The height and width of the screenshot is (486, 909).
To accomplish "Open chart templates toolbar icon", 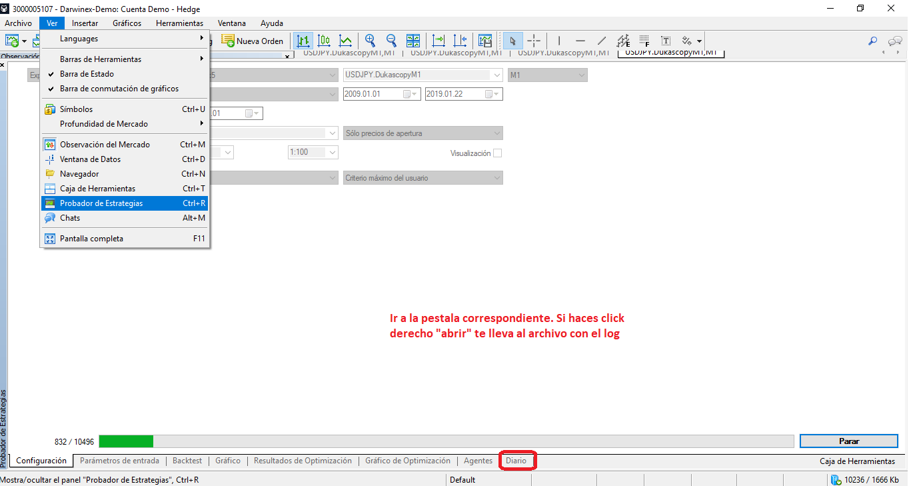I will click(485, 41).
